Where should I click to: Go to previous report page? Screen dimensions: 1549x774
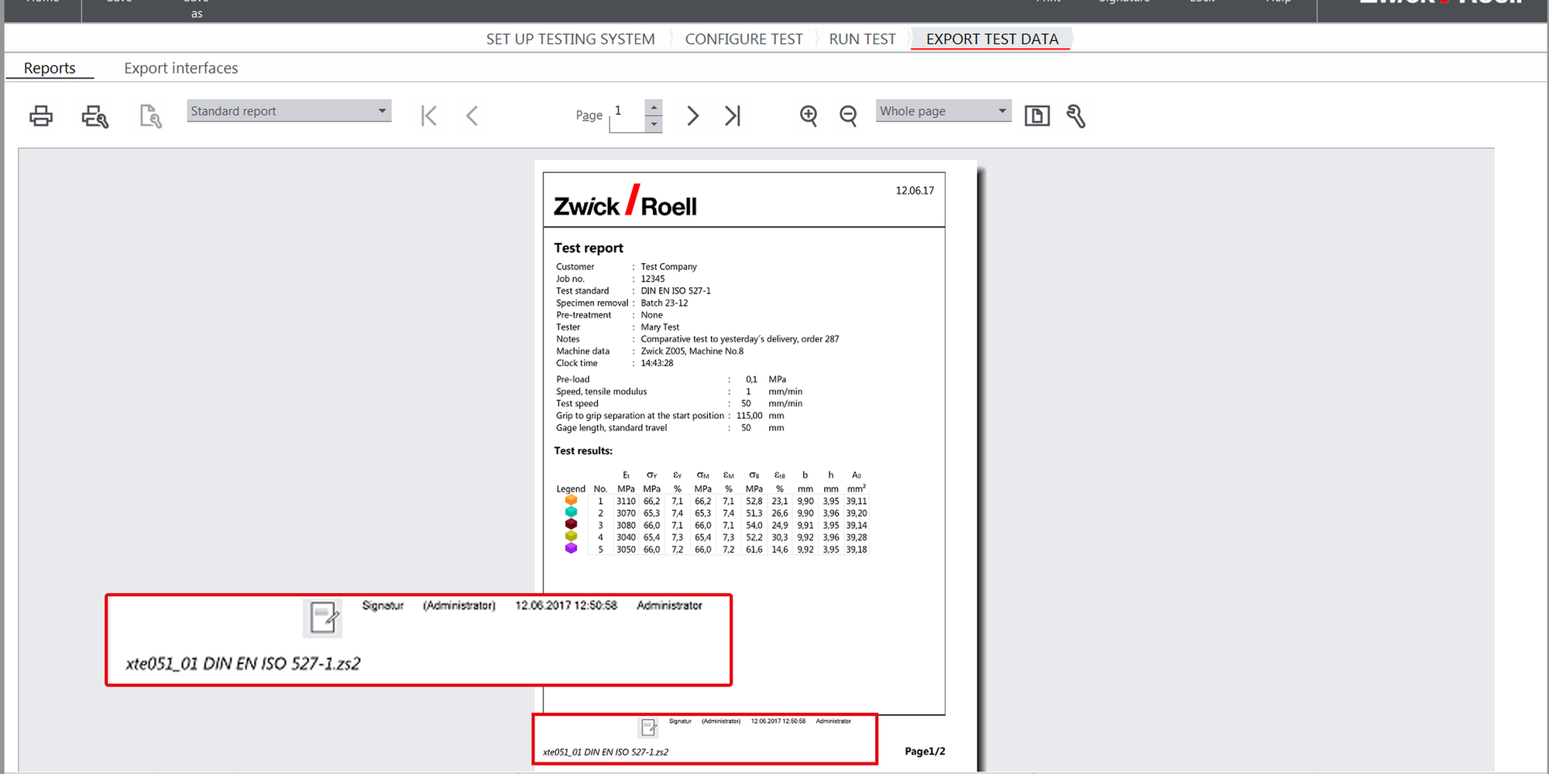pos(472,116)
